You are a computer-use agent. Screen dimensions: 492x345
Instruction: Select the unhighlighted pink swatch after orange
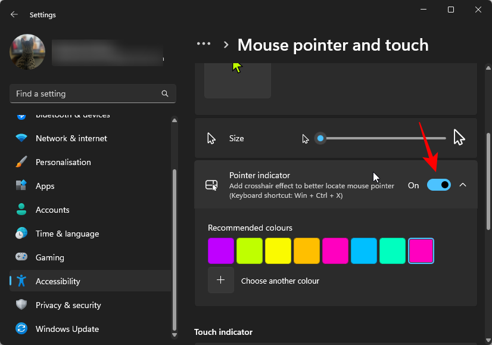click(335, 251)
